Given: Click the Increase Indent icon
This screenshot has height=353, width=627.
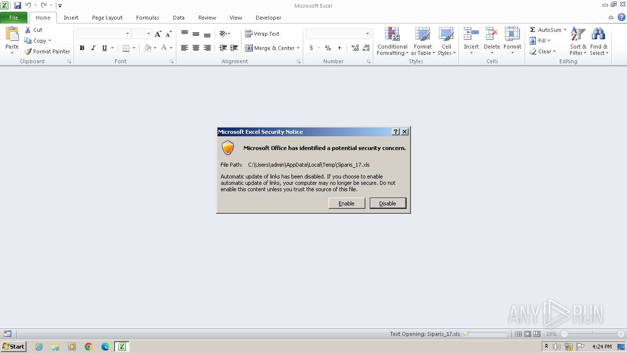Looking at the screenshot, I should [x=234, y=48].
